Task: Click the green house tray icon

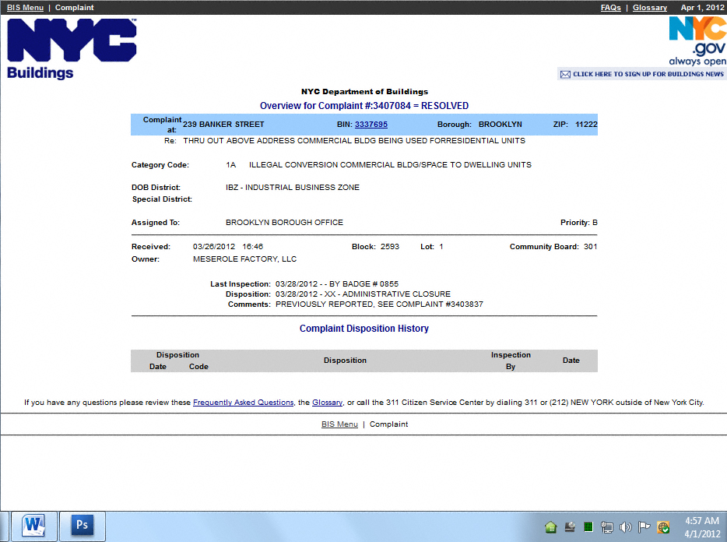Action: 551,527
